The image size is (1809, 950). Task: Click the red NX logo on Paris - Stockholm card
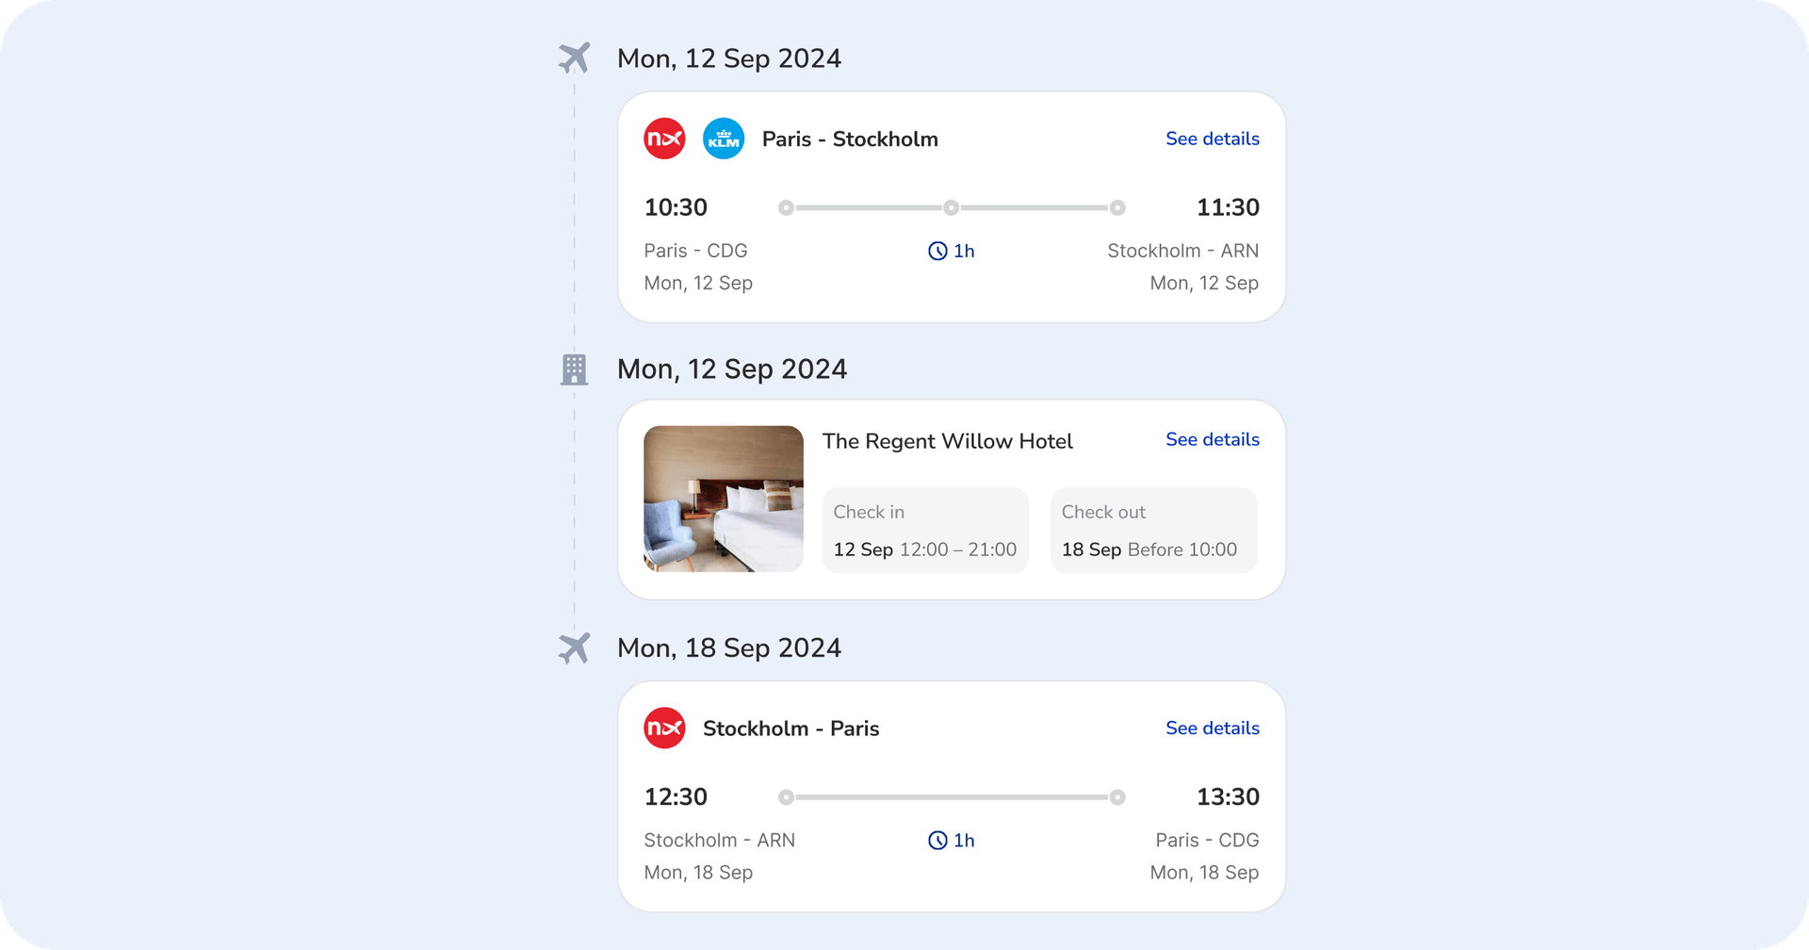pos(664,139)
